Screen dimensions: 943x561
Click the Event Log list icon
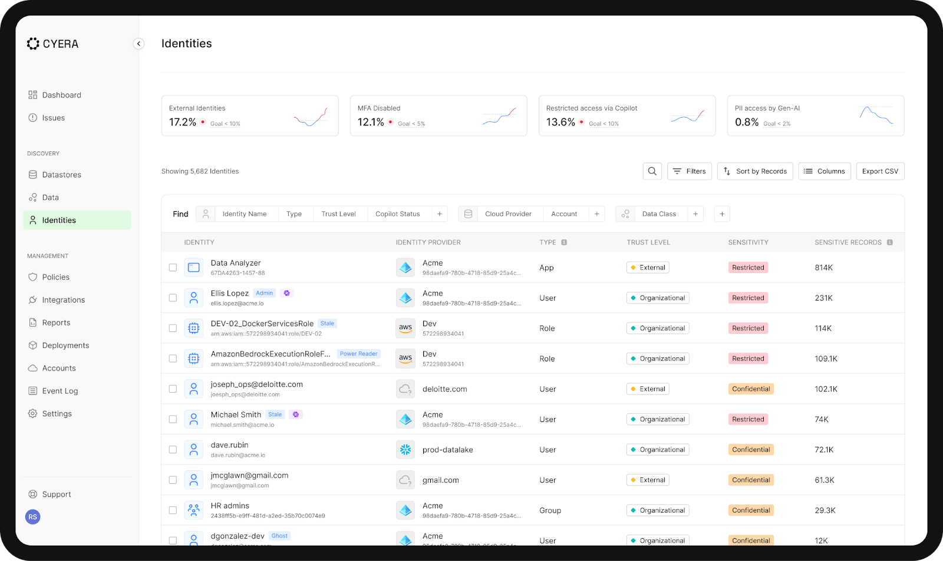[33, 391]
